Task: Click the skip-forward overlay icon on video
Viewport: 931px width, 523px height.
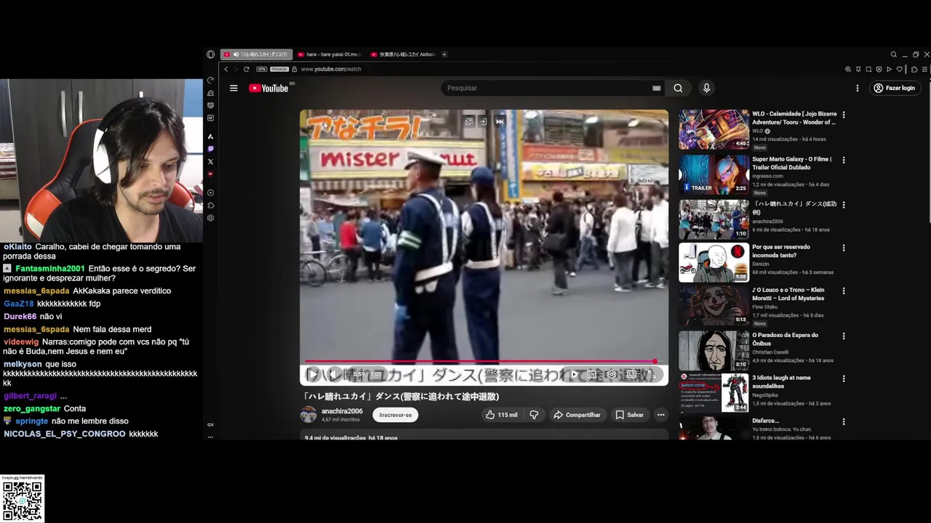Action: tap(500, 122)
